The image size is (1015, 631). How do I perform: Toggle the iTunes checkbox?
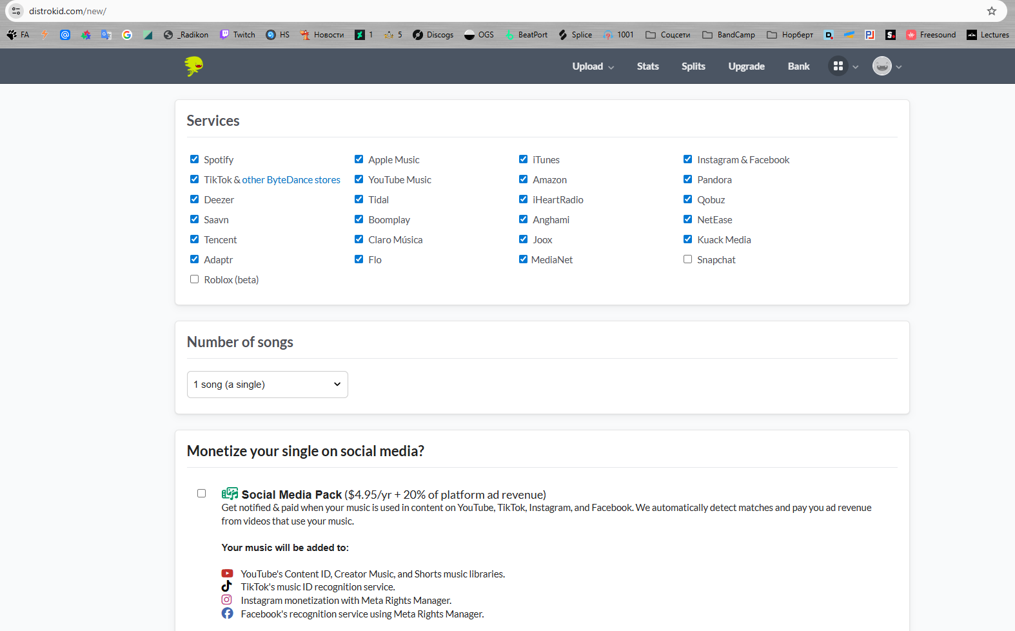(x=523, y=159)
